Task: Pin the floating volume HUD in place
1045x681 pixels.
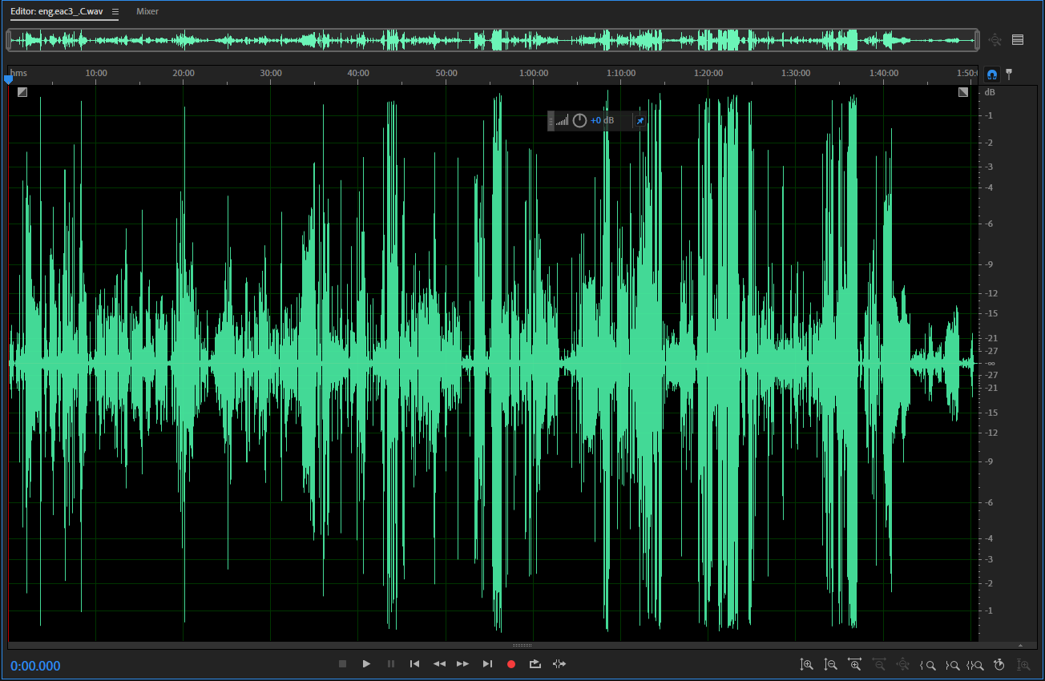Action: (x=640, y=121)
